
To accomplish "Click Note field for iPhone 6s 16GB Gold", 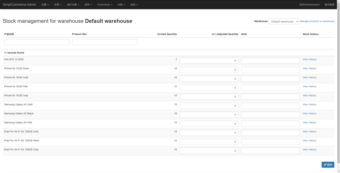I will (x=271, y=79).
